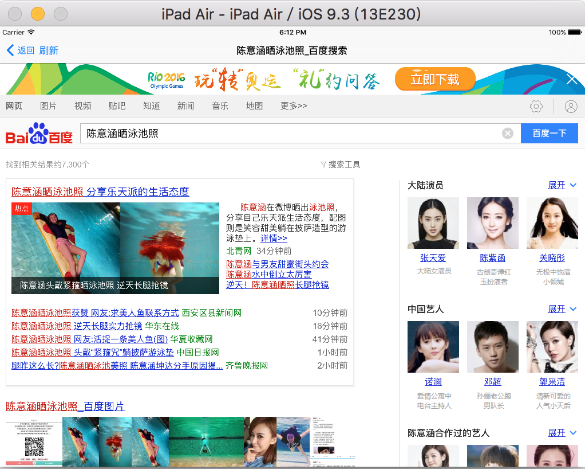The width and height of the screenshot is (585, 469).
Task: Switch to the 知道 tab
Action: 152,105
